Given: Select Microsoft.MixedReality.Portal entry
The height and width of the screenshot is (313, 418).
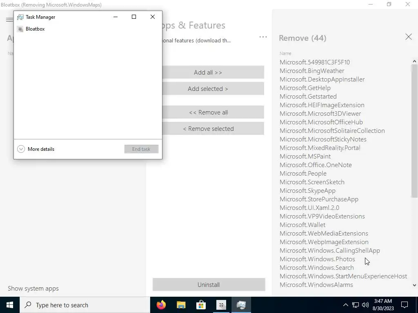Looking at the screenshot, I should pos(320,148).
